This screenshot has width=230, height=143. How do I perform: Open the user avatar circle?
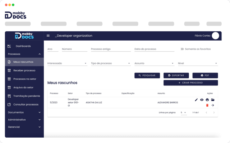click(215, 36)
